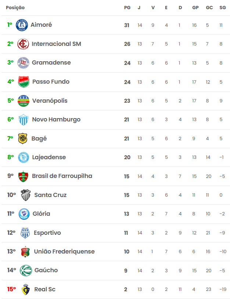Select the GP column header
This screenshot has width=230, height=299.
pyautogui.click(x=195, y=8)
